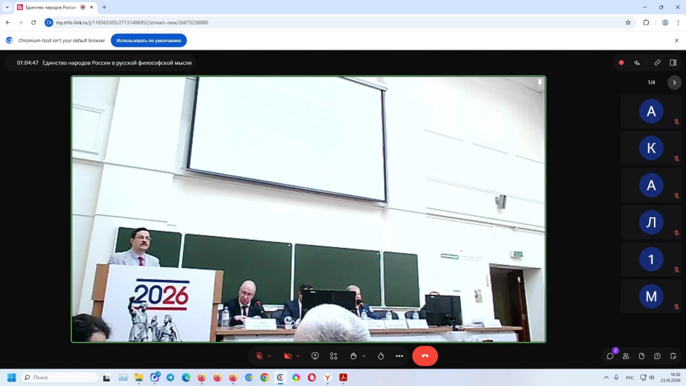This screenshot has width=686, height=386.
Task: Click the red recording indicator
Action: point(621,62)
